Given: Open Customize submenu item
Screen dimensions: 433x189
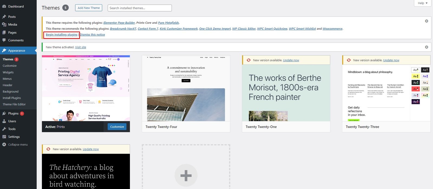Looking at the screenshot, I should 10,66.
